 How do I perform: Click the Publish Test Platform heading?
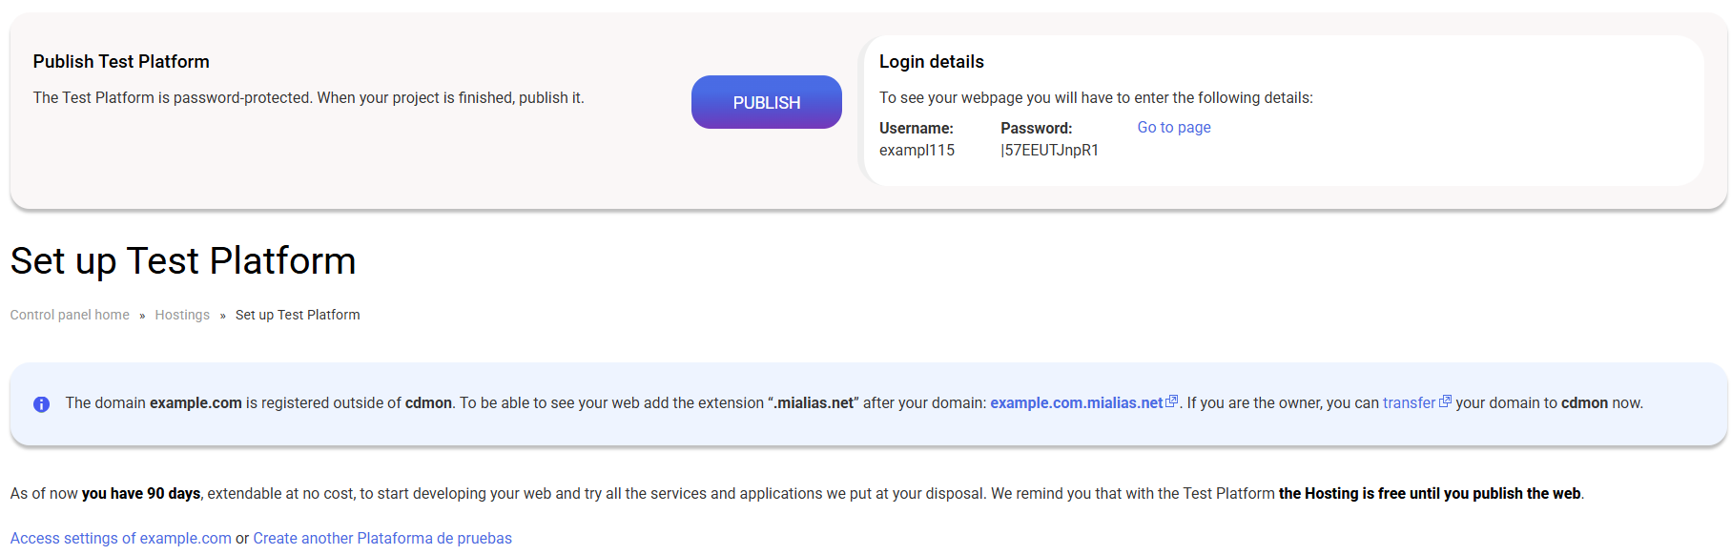click(x=121, y=62)
